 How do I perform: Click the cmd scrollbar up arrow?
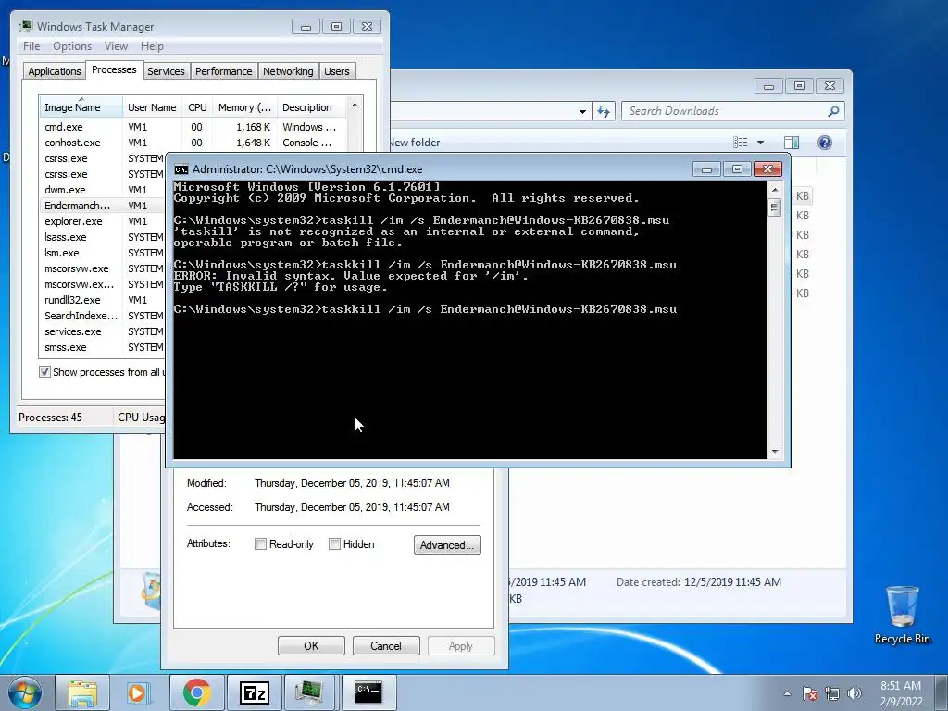775,190
